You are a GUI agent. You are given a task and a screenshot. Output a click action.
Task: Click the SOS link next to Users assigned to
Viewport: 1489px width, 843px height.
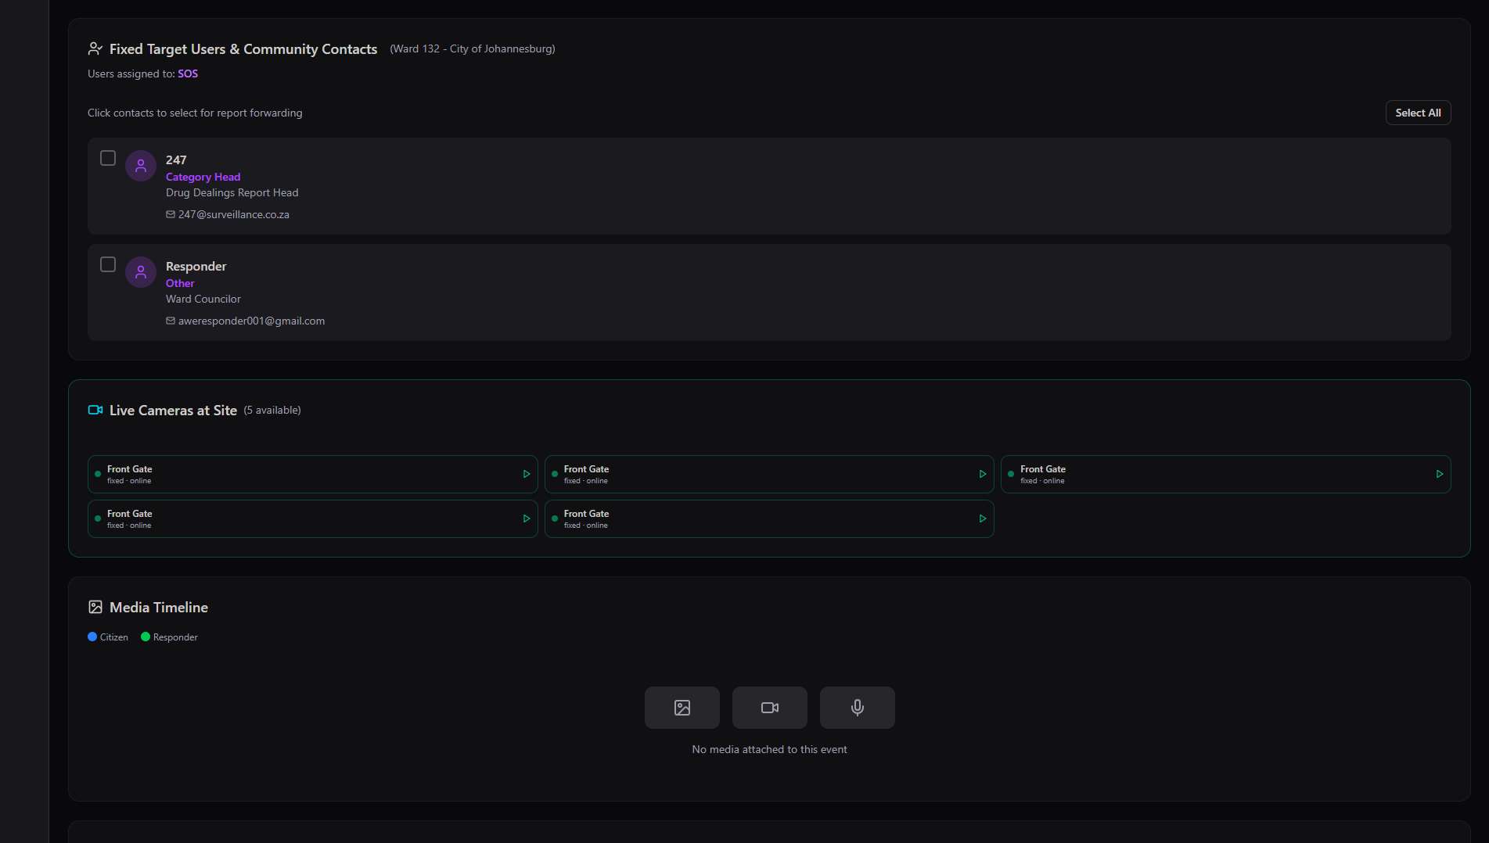(188, 74)
